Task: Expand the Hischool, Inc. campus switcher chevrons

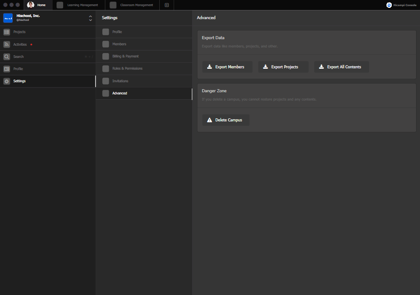Action: [x=90, y=18]
